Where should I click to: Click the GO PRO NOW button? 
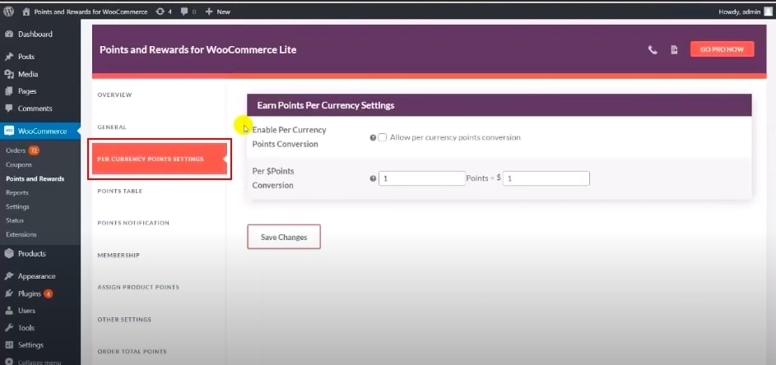[722, 49]
